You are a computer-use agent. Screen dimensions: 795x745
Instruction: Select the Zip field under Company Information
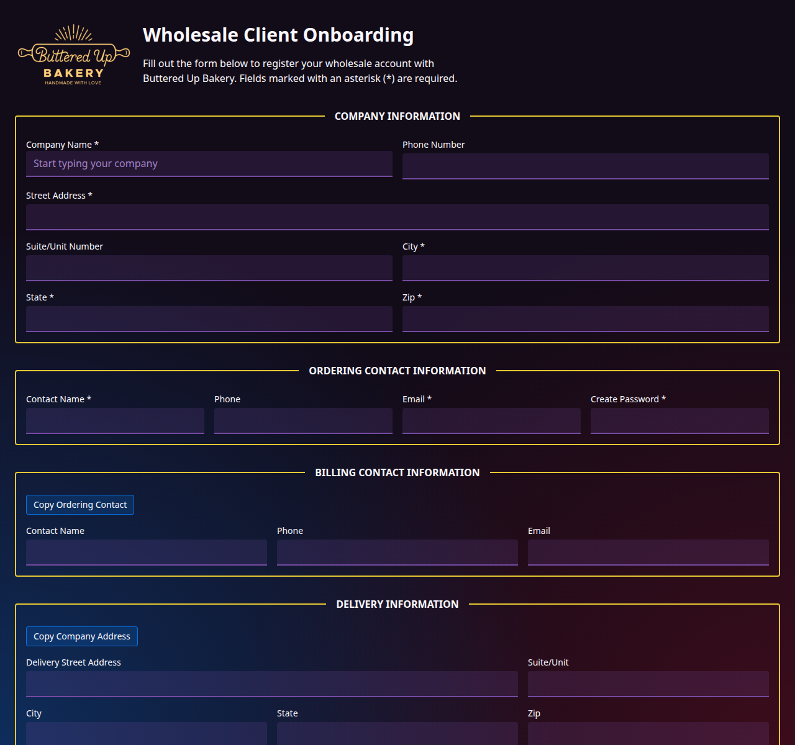586,318
